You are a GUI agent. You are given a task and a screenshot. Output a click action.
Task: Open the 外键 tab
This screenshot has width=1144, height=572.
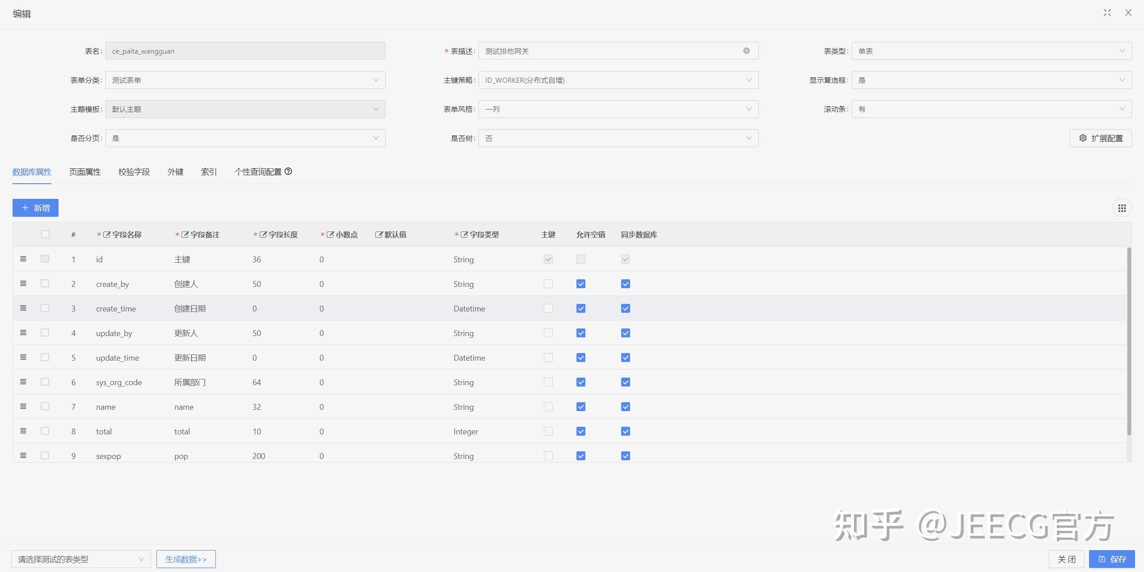click(175, 172)
